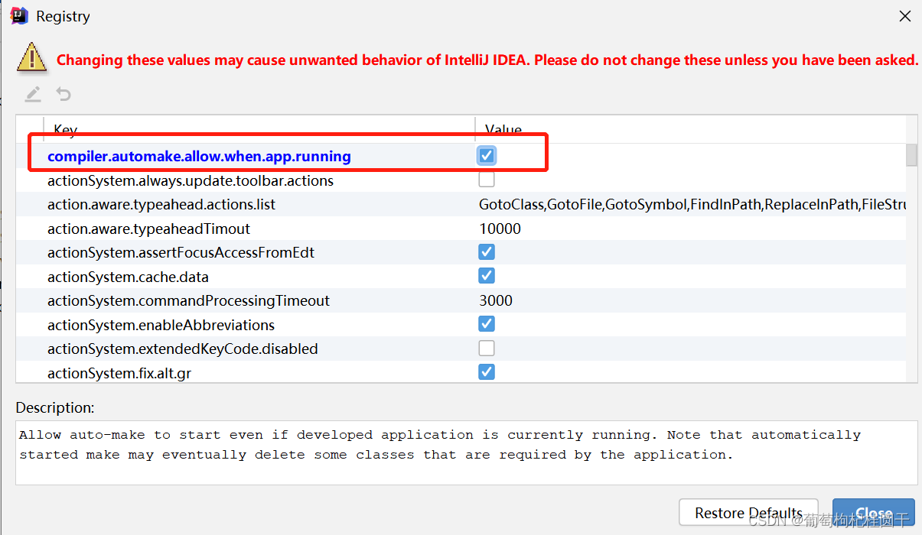Select action.aware.typeahead.actions.list key
This screenshot has width=922, height=535.
(161, 205)
